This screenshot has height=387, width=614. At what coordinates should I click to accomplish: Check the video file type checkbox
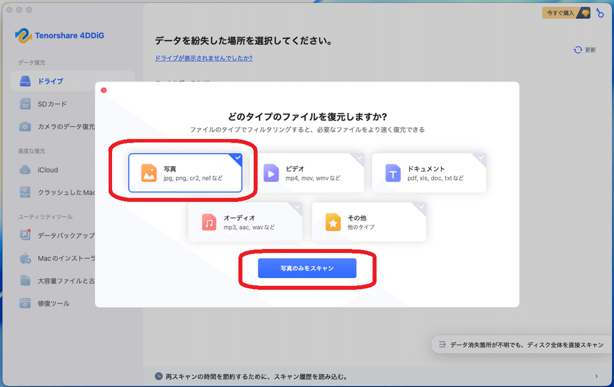359,158
